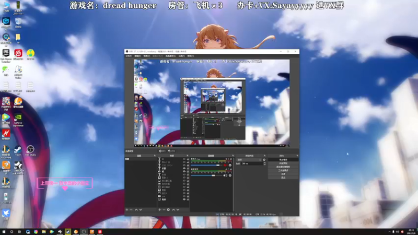Pop out Controls dock via header icon
The width and height of the screenshot is (418, 235).
(297, 156)
